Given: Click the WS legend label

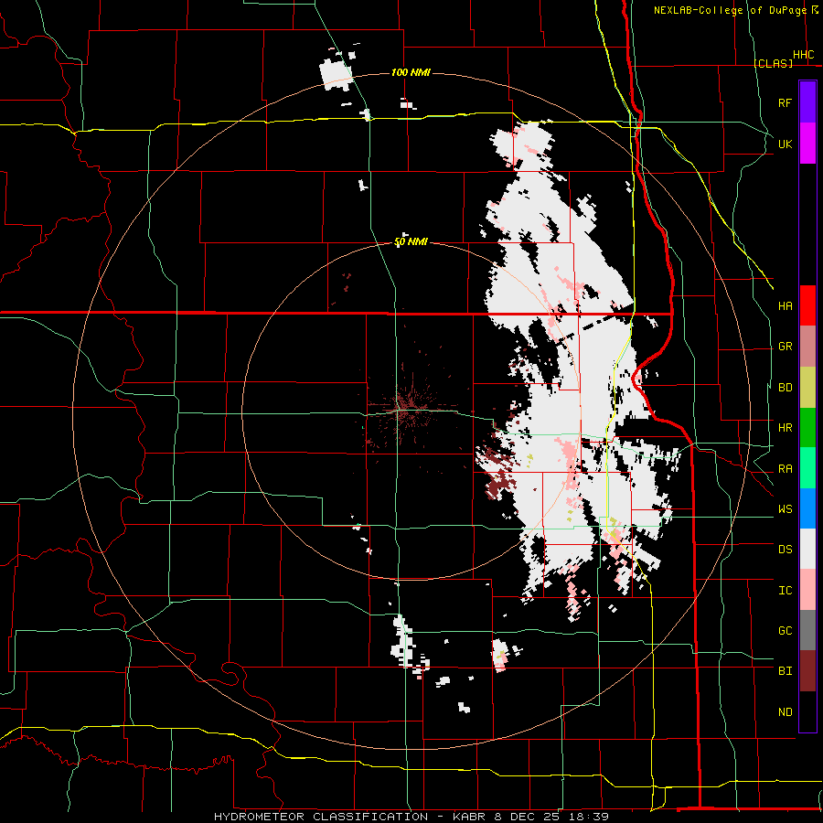Looking at the screenshot, I should coord(786,509).
